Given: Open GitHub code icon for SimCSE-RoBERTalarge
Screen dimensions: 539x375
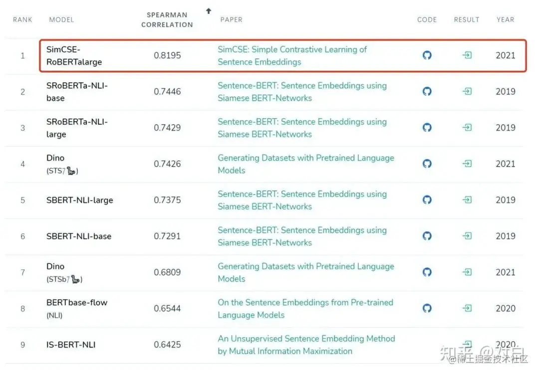Looking at the screenshot, I should [x=427, y=55].
